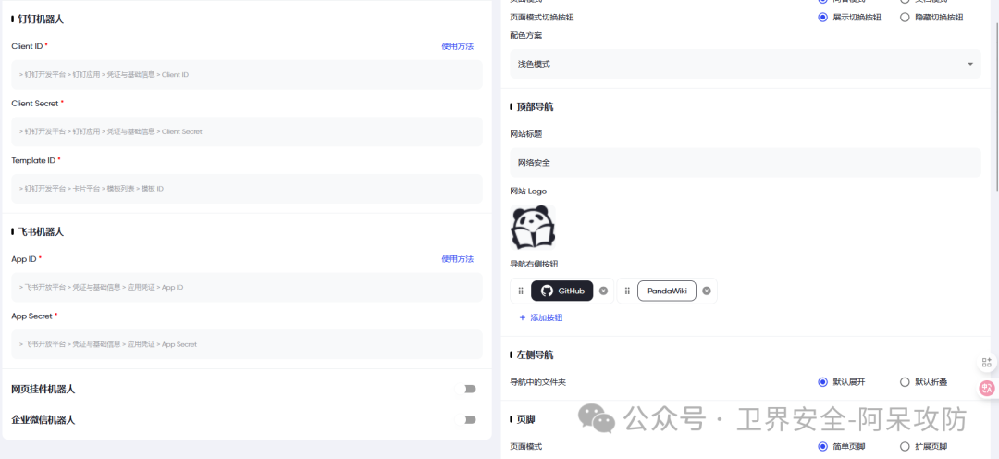999x459 pixels.
Task: Click the 顶部导航 section heading
Action: (536, 106)
